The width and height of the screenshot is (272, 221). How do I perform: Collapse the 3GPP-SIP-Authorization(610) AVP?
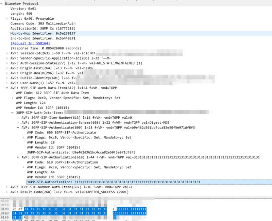pyautogui.click(x=18, y=157)
